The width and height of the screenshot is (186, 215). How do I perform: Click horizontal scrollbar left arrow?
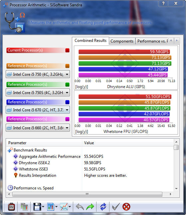[9, 194]
